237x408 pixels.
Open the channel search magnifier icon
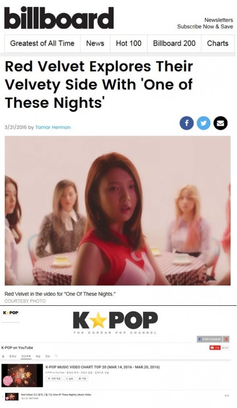click(x=56, y=356)
